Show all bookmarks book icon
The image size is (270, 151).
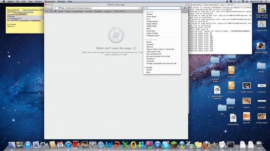pyautogui.click(x=51, y=11)
